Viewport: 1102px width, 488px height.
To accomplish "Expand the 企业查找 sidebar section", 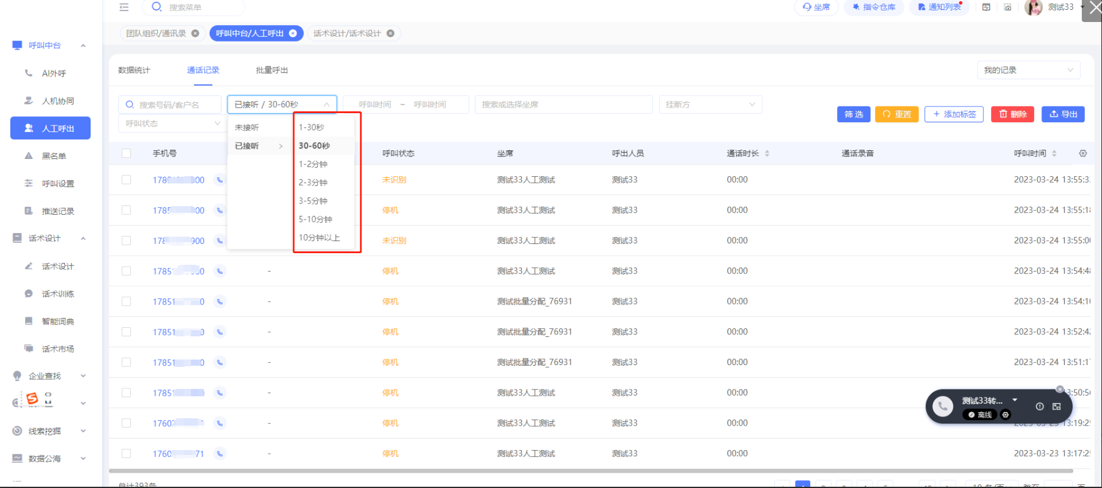I will [49, 376].
